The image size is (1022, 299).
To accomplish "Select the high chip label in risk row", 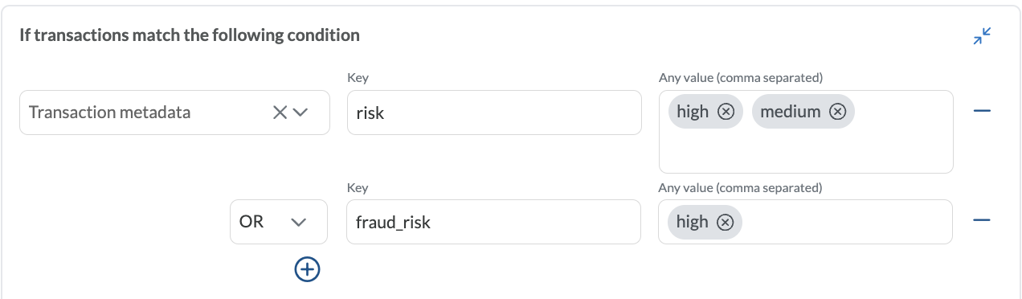I will [x=693, y=112].
